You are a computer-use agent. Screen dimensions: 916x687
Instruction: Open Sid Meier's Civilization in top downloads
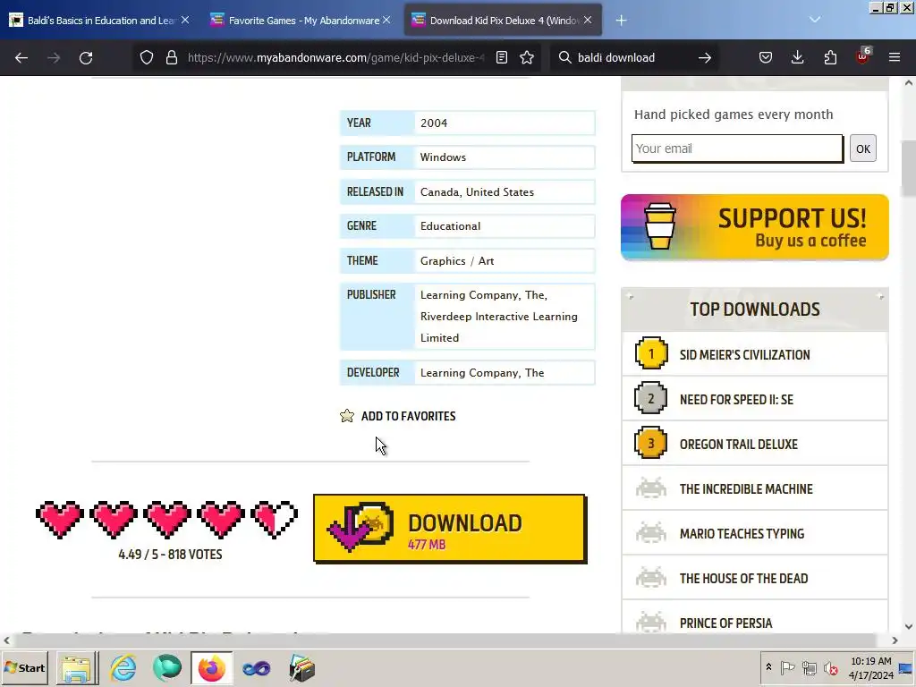(745, 354)
